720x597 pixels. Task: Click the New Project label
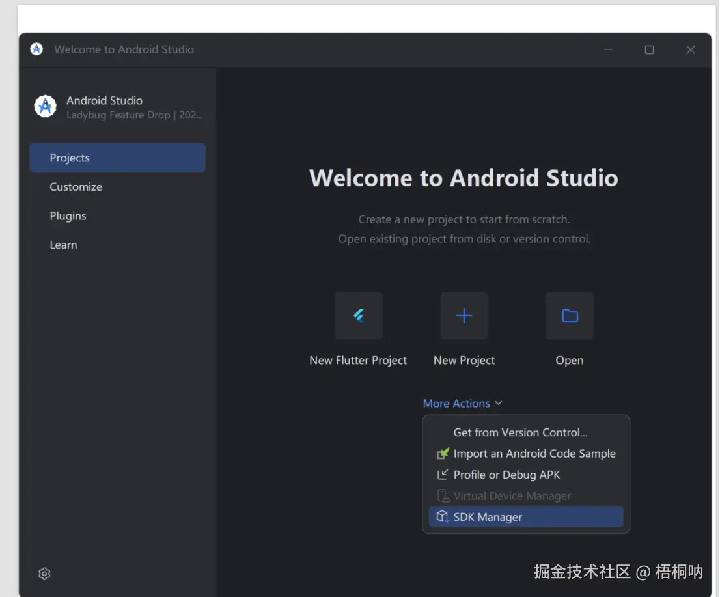464,361
